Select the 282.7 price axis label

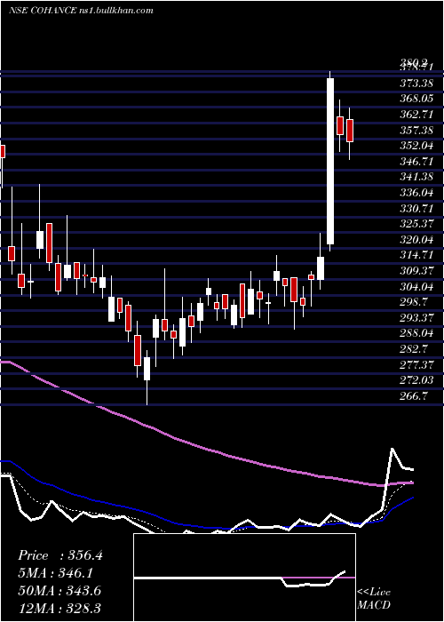pyautogui.click(x=414, y=349)
